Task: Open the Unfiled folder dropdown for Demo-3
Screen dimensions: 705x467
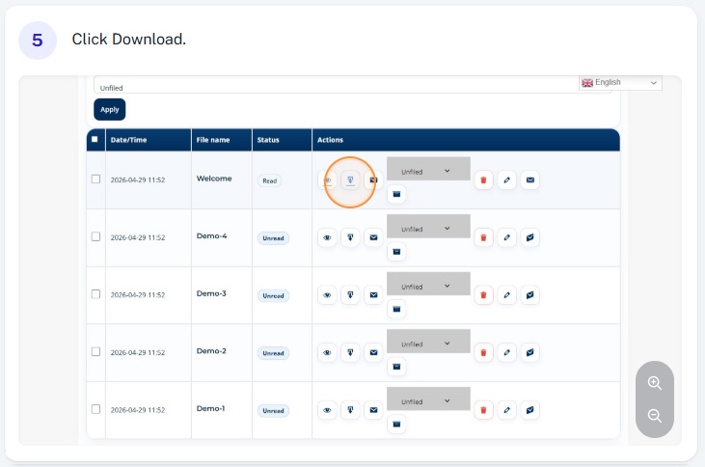Action: click(x=428, y=284)
